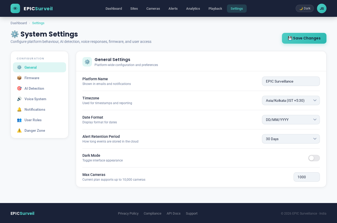Open the Voice System microphone icon
337x223 pixels.
(x=19, y=99)
